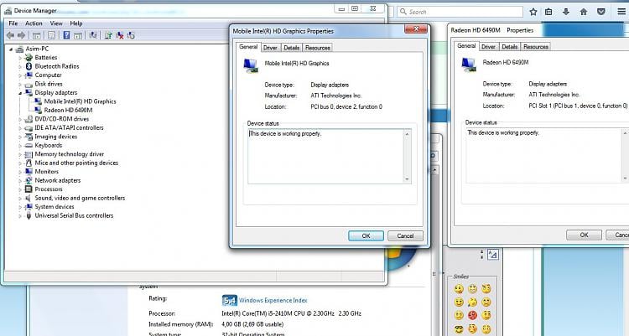Open the browser hamburger menu
The height and width of the screenshot is (336, 629).
point(621,12)
